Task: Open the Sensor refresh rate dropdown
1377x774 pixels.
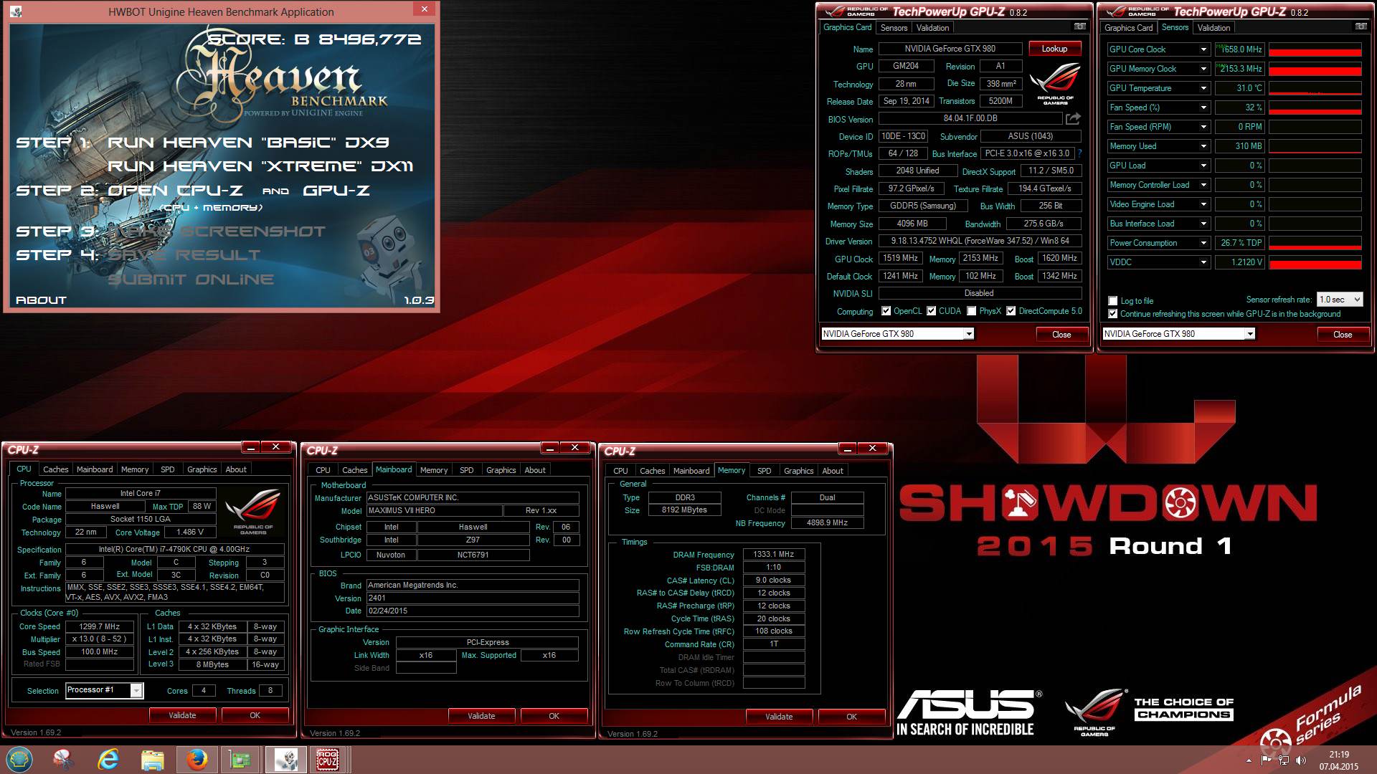Action: 1339,300
